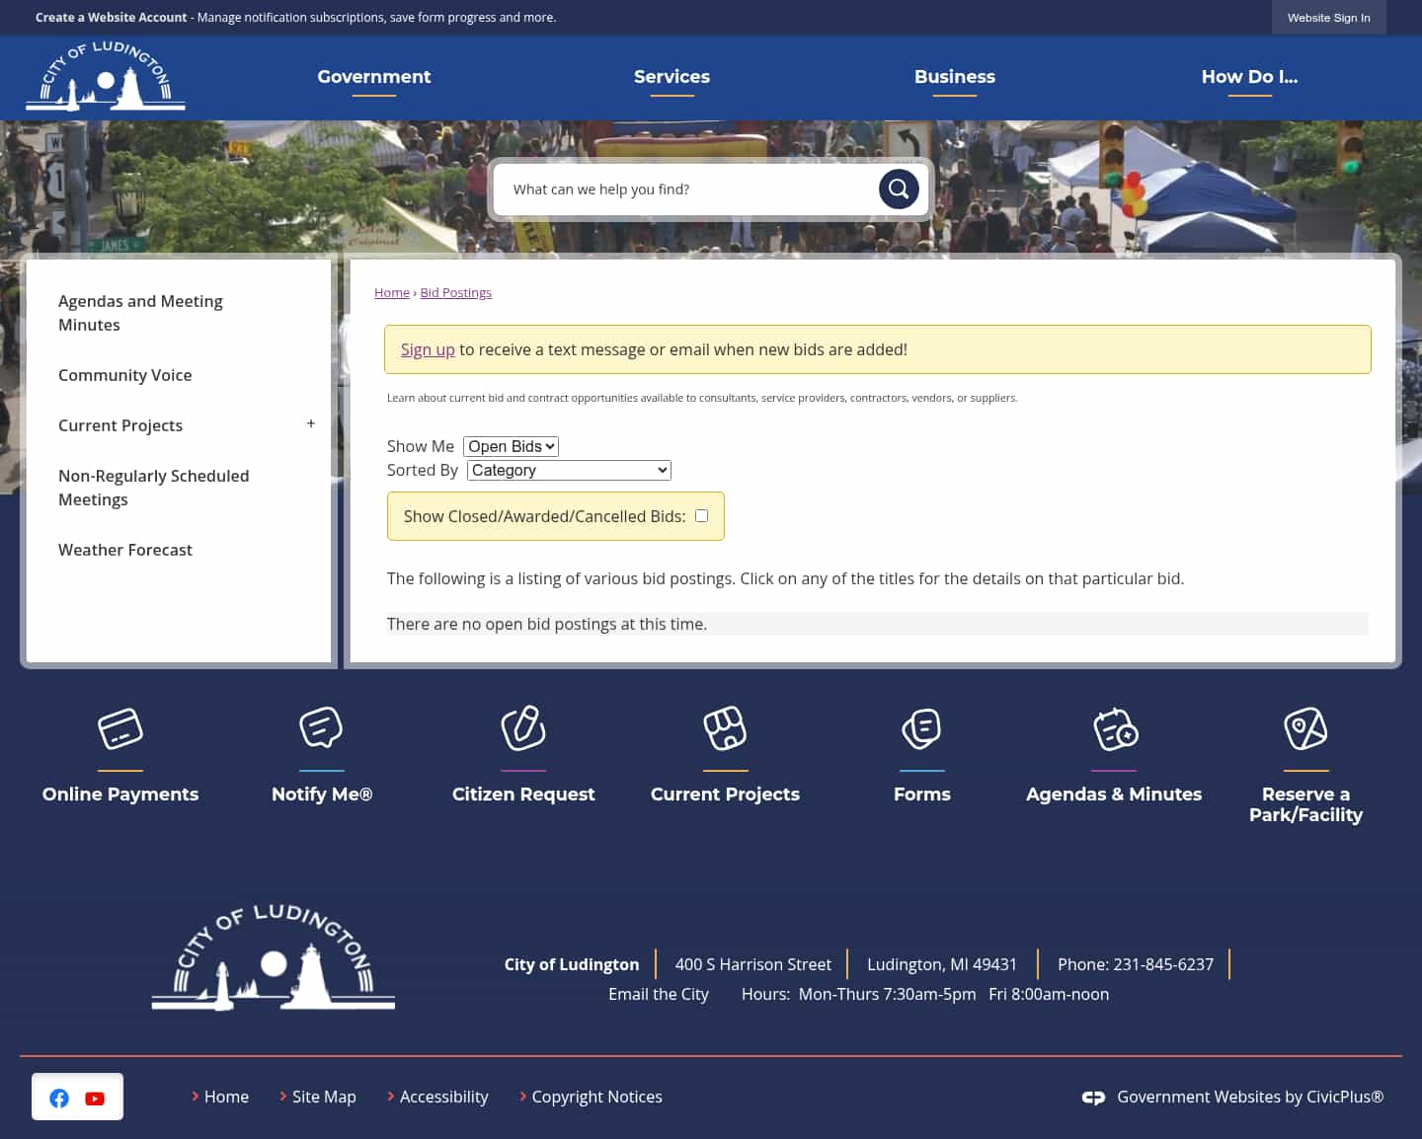Select Non-Regularly Scheduled Meetings in sidebar
Image resolution: width=1422 pixels, height=1139 pixels.
click(x=154, y=488)
